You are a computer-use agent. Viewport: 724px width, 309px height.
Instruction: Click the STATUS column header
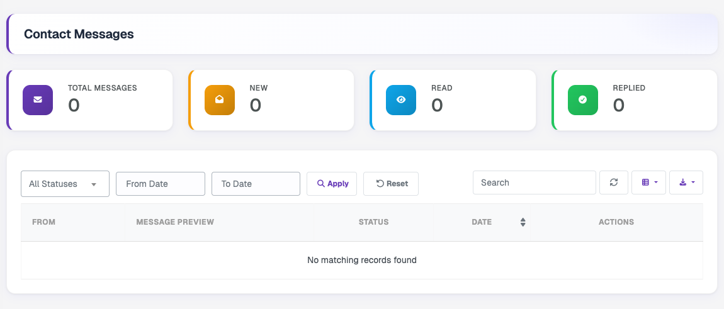373,222
